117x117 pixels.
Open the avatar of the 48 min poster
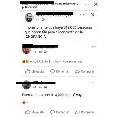click(27, 50)
